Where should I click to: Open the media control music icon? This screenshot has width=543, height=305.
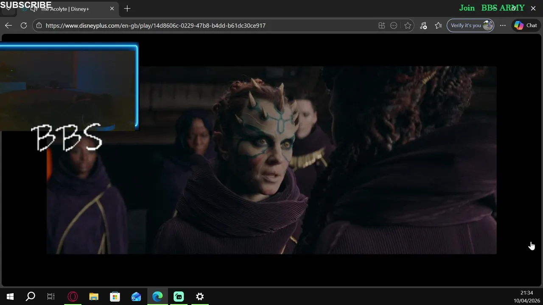click(423, 25)
